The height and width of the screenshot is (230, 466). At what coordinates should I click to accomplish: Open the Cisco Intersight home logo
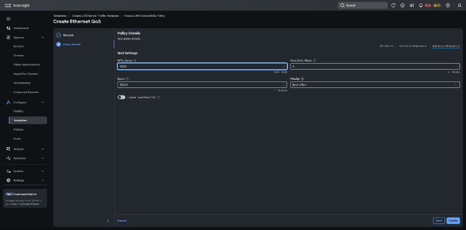coord(17,6)
